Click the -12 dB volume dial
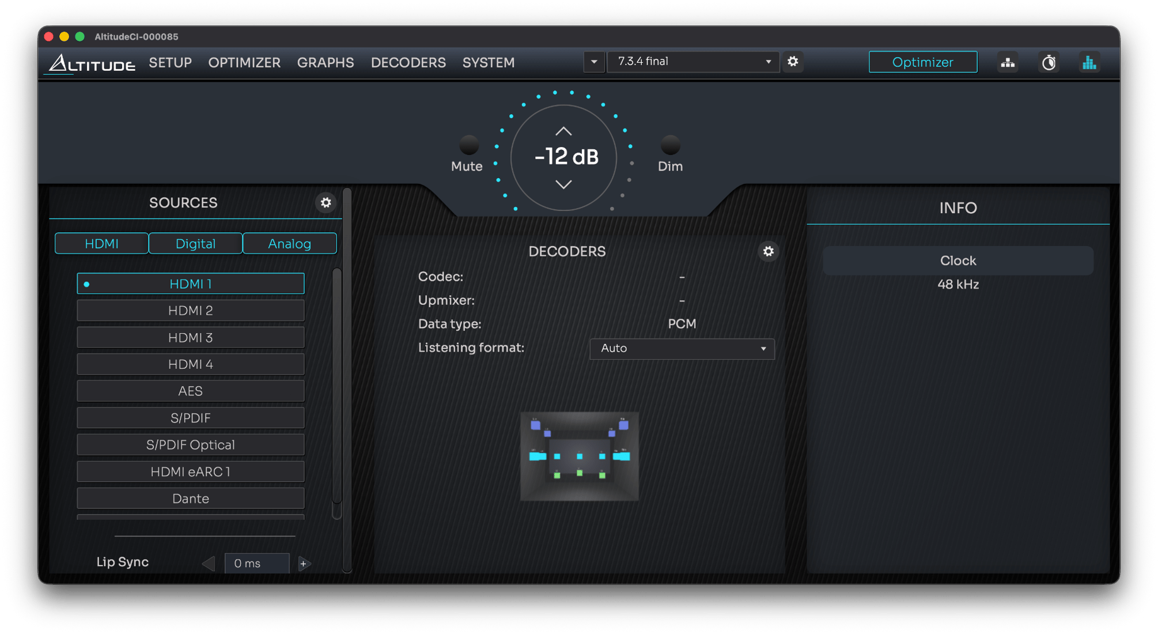This screenshot has height=634, width=1158. coord(564,157)
